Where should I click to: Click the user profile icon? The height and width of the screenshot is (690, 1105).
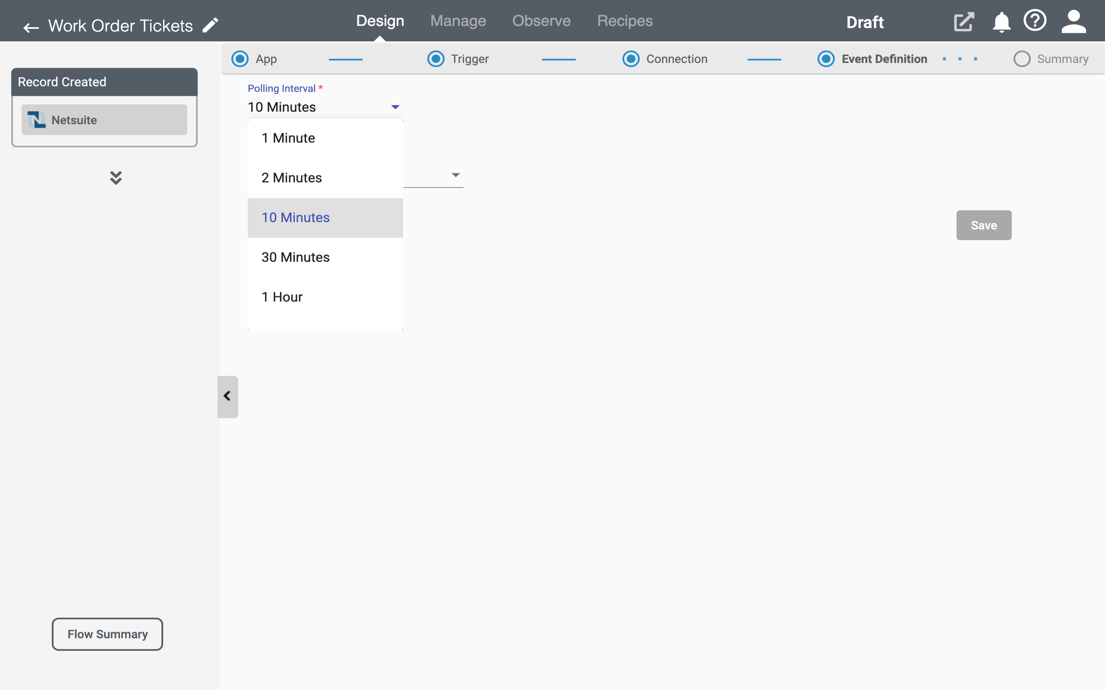click(1073, 22)
